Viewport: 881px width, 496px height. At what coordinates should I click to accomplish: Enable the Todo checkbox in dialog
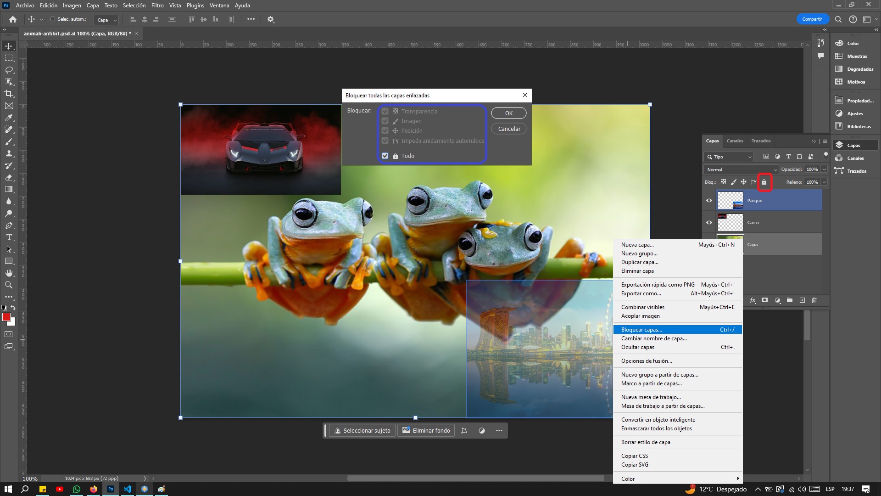click(385, 156)
